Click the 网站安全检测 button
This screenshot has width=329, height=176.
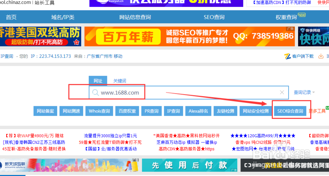click(256, 111)
